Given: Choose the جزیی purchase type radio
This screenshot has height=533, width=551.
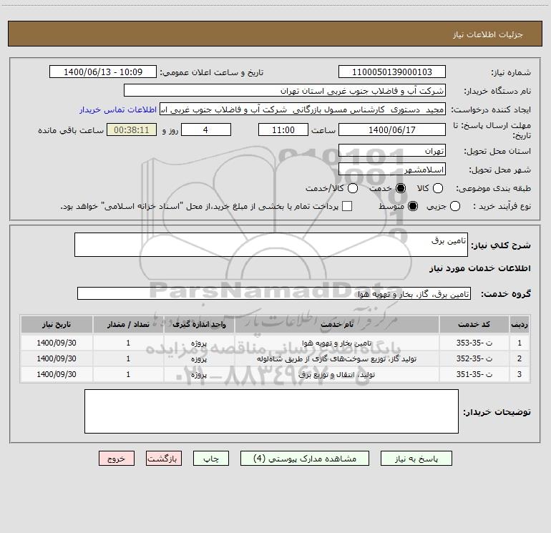Looking at the screenshot, I should 455,206.
